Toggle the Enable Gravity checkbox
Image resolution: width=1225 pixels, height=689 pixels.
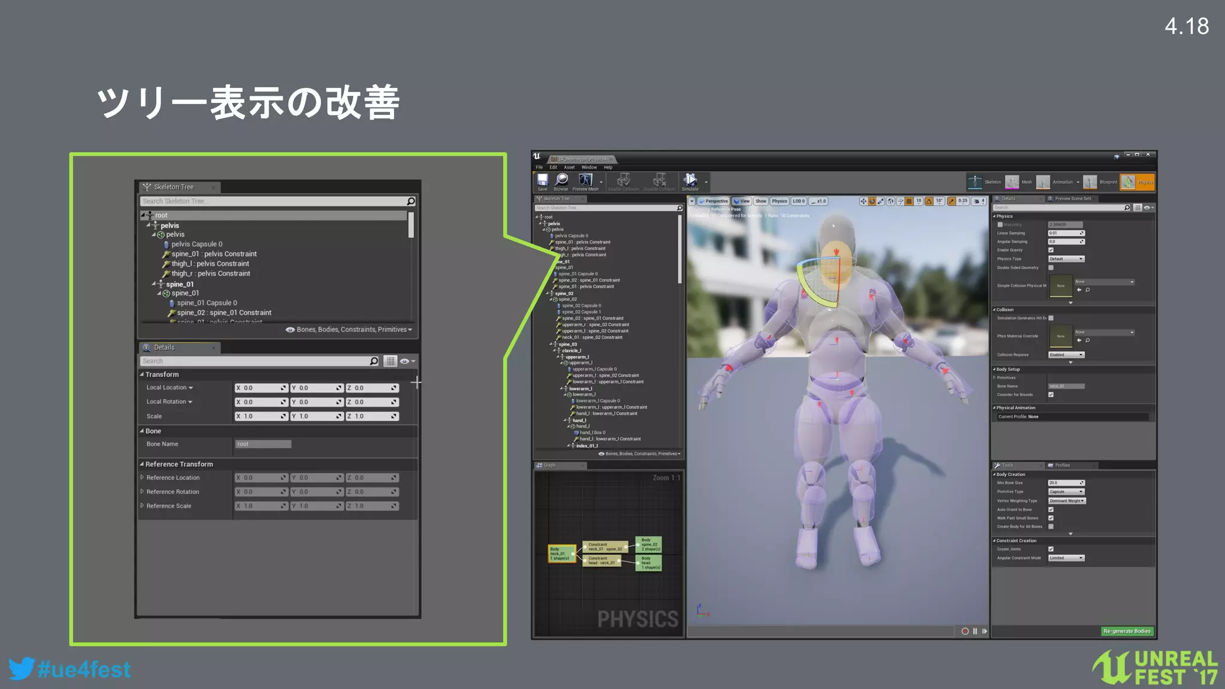1051,250
